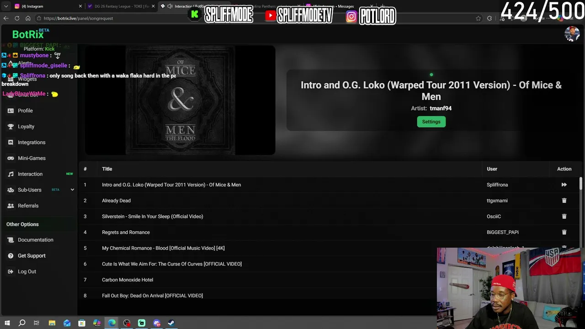The image size is (585, 329).
Task: Reload the page with the refresh icon
Action: coord(17,18)
